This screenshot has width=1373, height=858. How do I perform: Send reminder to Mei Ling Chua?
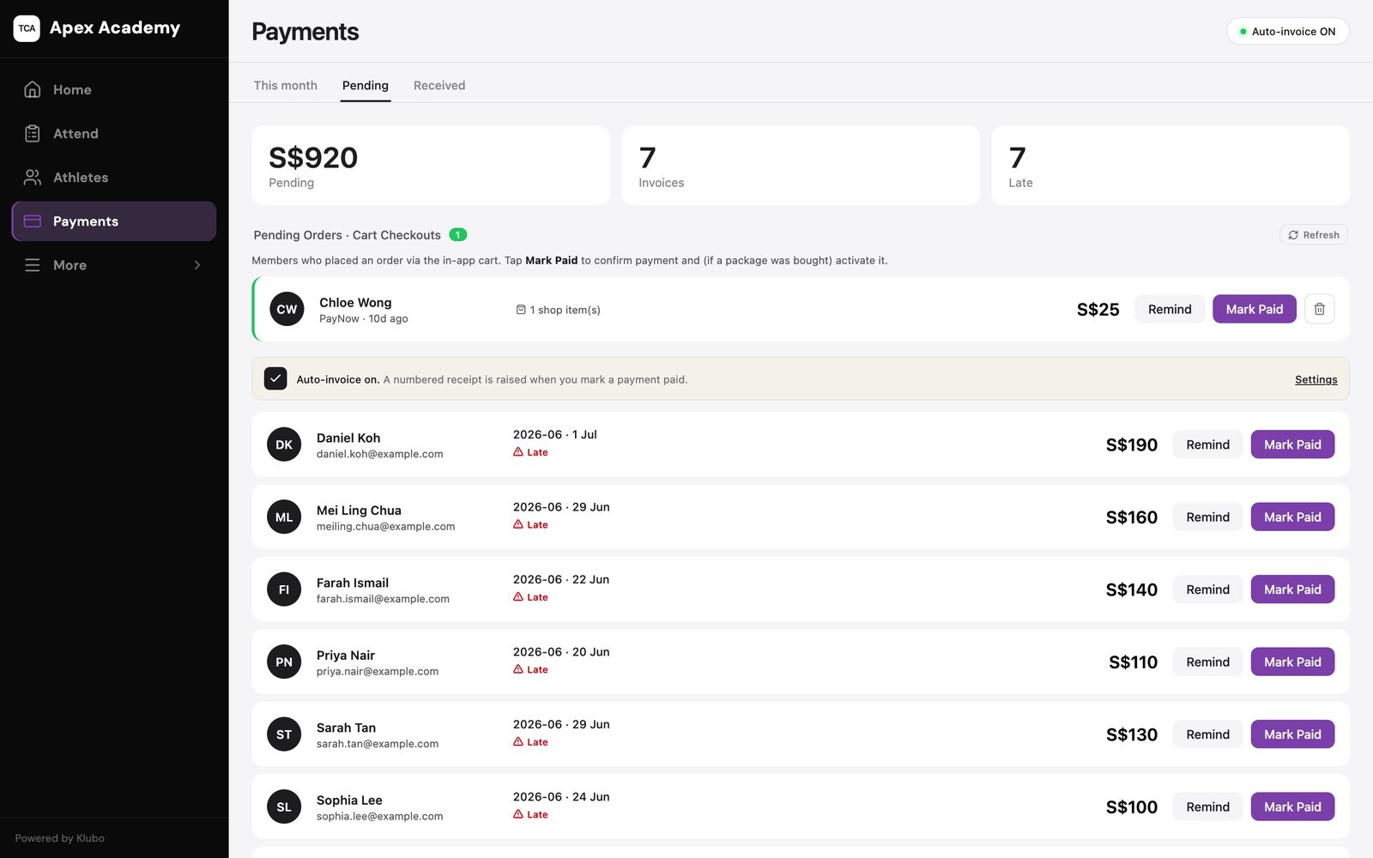point(1207,517)
